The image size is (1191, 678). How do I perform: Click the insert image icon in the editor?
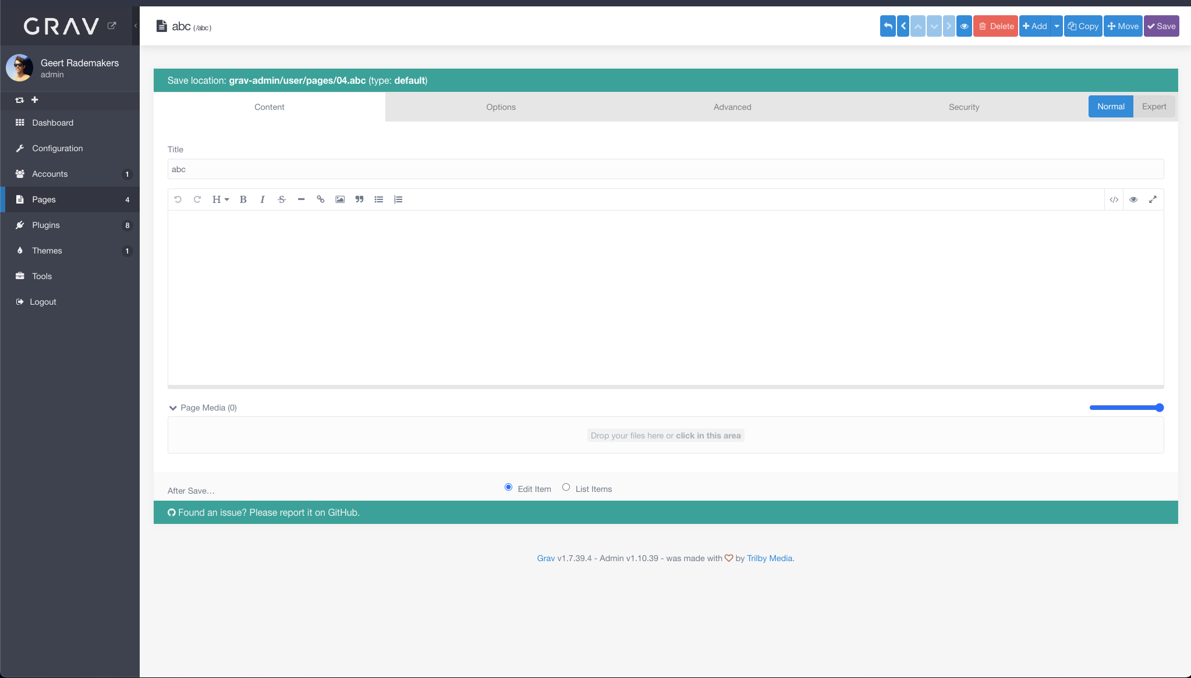coord(340,199)
